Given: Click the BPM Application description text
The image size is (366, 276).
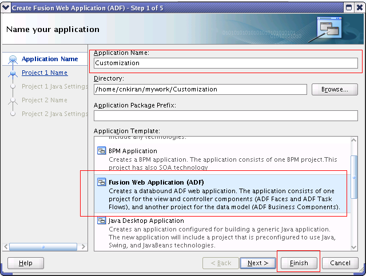Looking at the screenshot, I should coord(223,163).
